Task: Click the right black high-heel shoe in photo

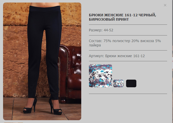Action: coord(55,107)
